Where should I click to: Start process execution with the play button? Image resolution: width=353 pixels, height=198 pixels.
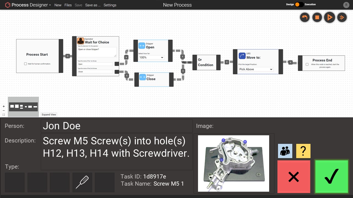tap(330, 17)
